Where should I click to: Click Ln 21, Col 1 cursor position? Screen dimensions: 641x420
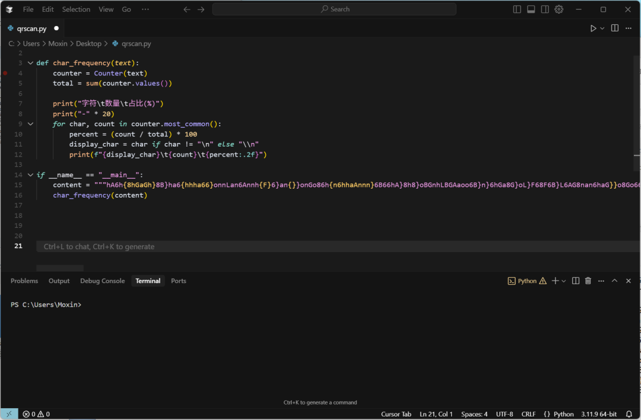[436, 414]
